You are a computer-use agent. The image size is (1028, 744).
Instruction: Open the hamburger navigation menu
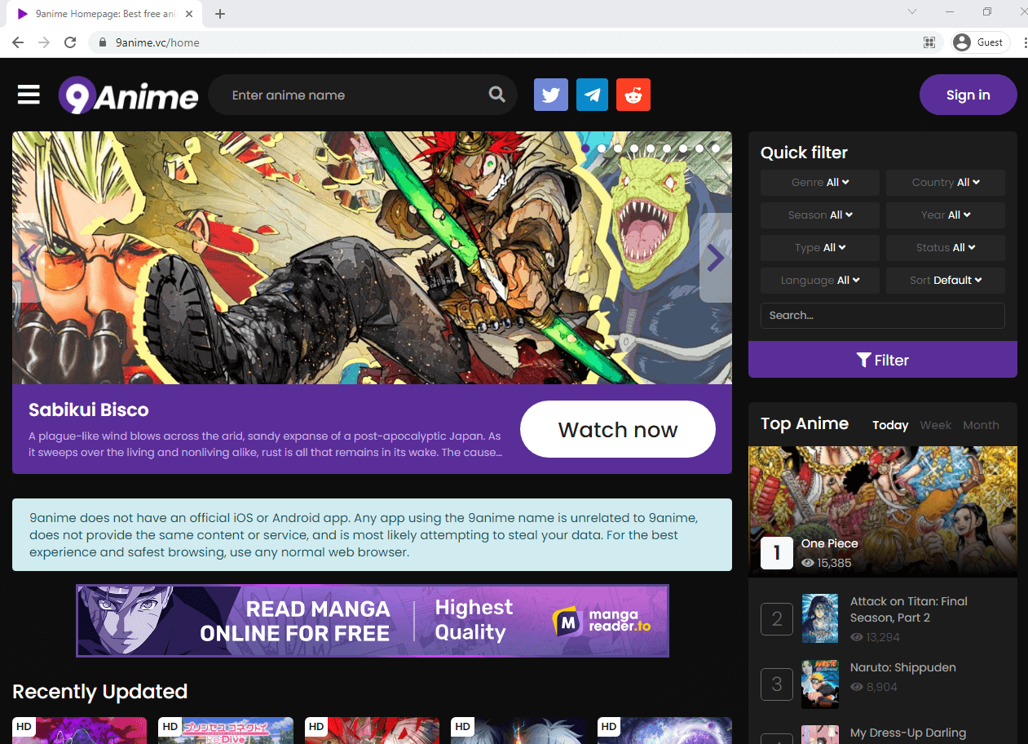tap(29, 95)
